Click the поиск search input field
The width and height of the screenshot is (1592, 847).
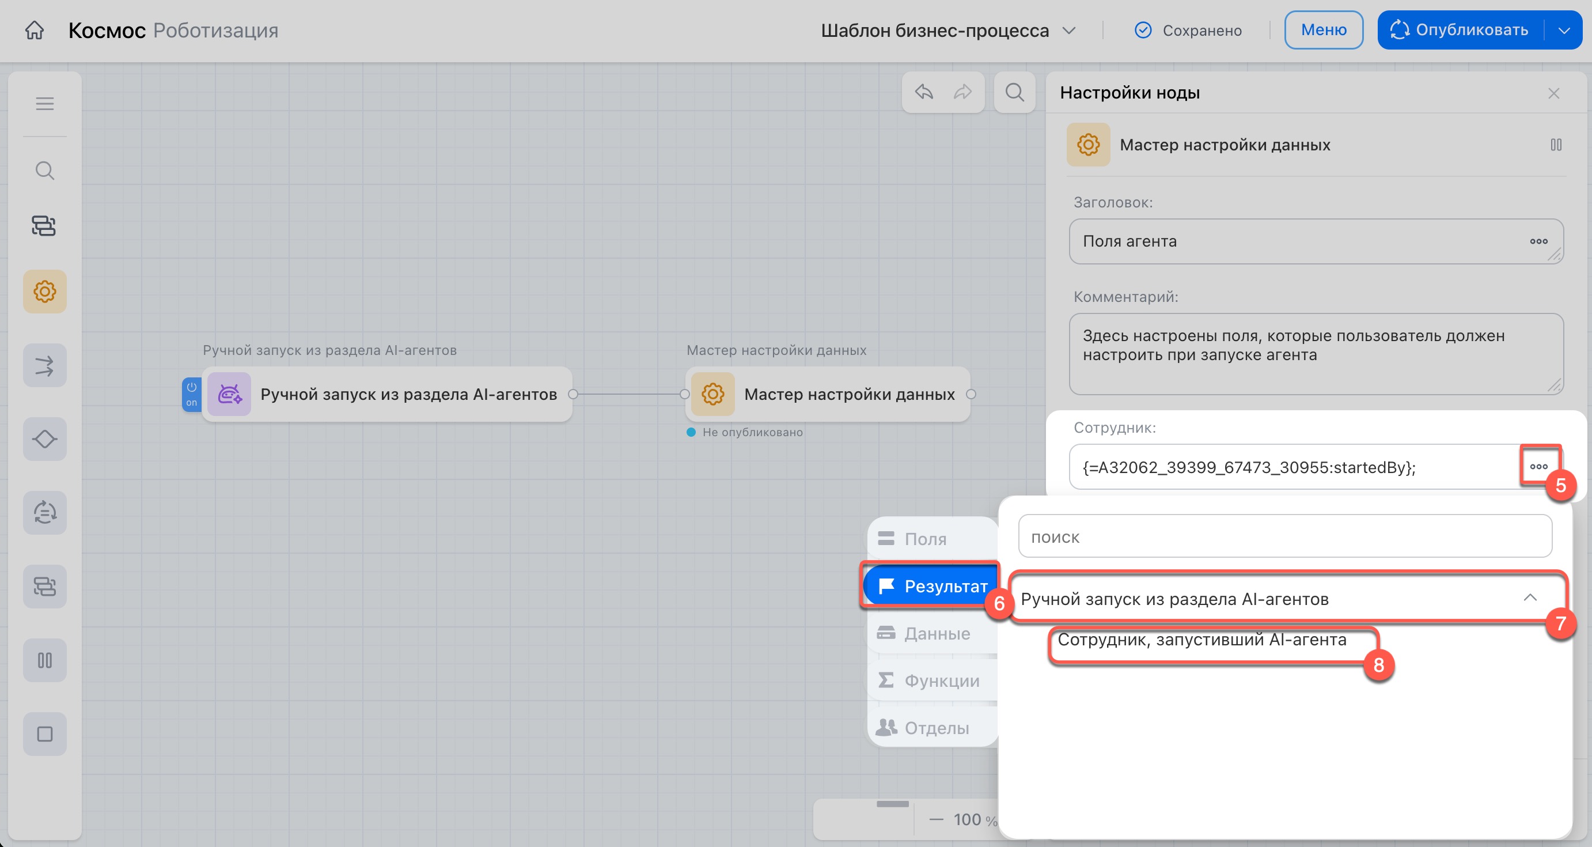pos(1284,536)
